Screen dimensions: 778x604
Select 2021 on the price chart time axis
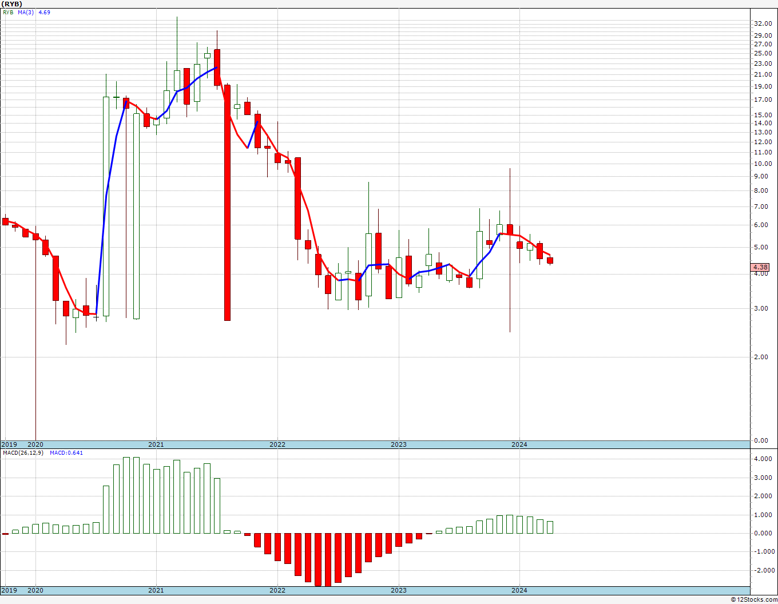(x=156, y=444)
